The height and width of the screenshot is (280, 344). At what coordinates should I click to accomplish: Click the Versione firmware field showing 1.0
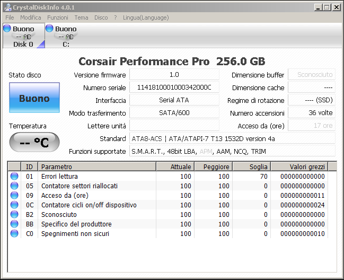[174, 75]
